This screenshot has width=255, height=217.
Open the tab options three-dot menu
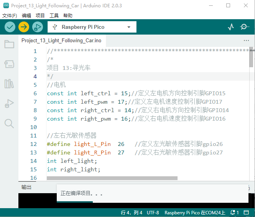coord(246,40)
